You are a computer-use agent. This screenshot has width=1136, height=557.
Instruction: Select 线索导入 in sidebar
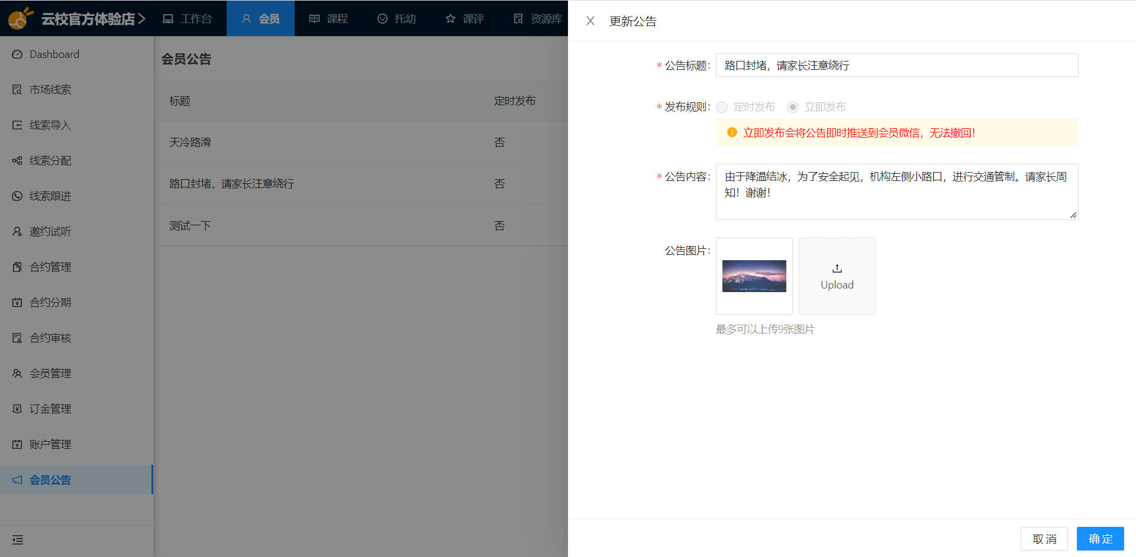pyautogui.click(x=76, y=125)
